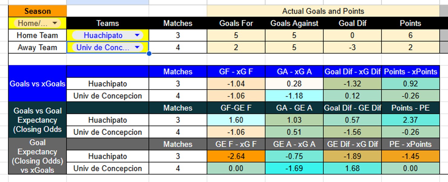Select the Teams column header
Screen dimensions: 448x182
pos(107,23)
